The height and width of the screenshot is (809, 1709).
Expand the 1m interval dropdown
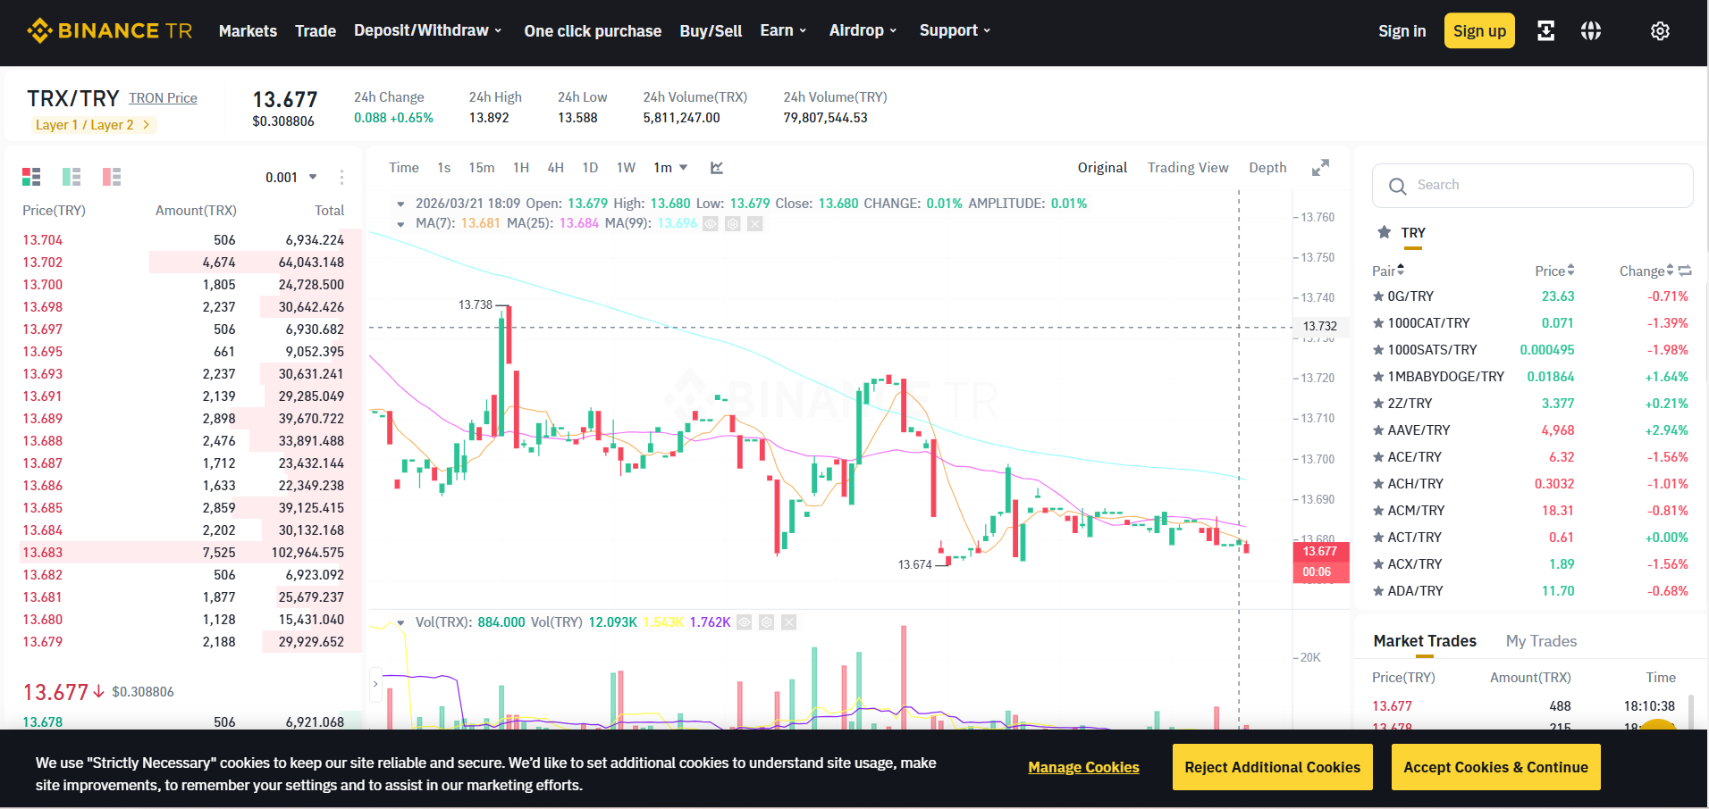pyautogui.click(x=670, y=168)
